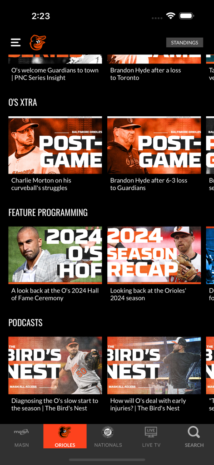Open 'Looking back at the Orioles' 2024 season'
Screen dimensions: 214x465
tap(148, 294)
